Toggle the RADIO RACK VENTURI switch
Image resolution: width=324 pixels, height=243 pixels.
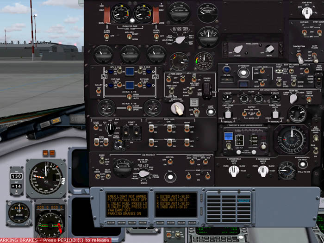tap(309, 100)
